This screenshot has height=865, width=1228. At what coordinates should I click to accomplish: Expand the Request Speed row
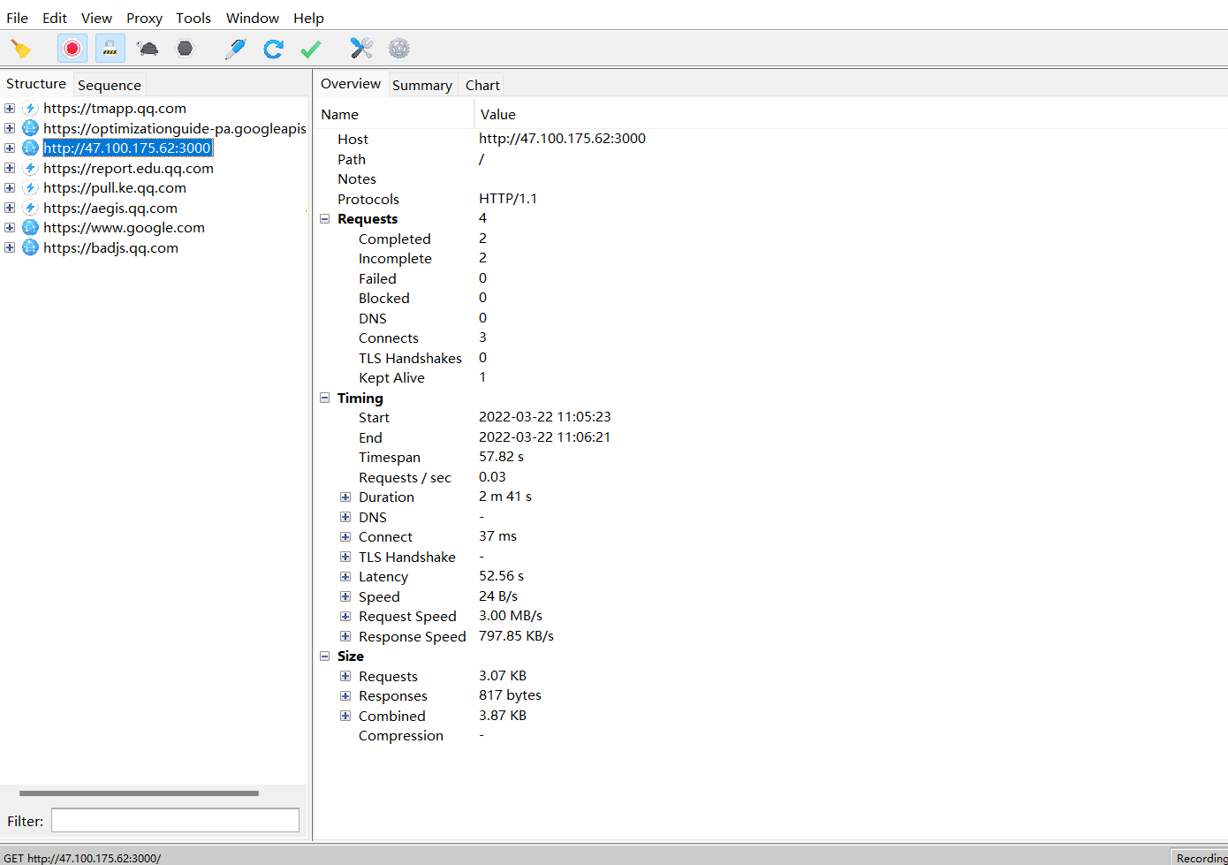[345, 616]
